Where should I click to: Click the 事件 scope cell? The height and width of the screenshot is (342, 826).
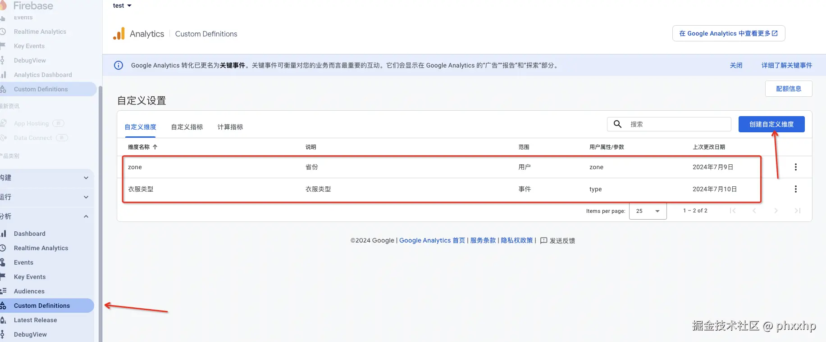click(x=525, y=189)
